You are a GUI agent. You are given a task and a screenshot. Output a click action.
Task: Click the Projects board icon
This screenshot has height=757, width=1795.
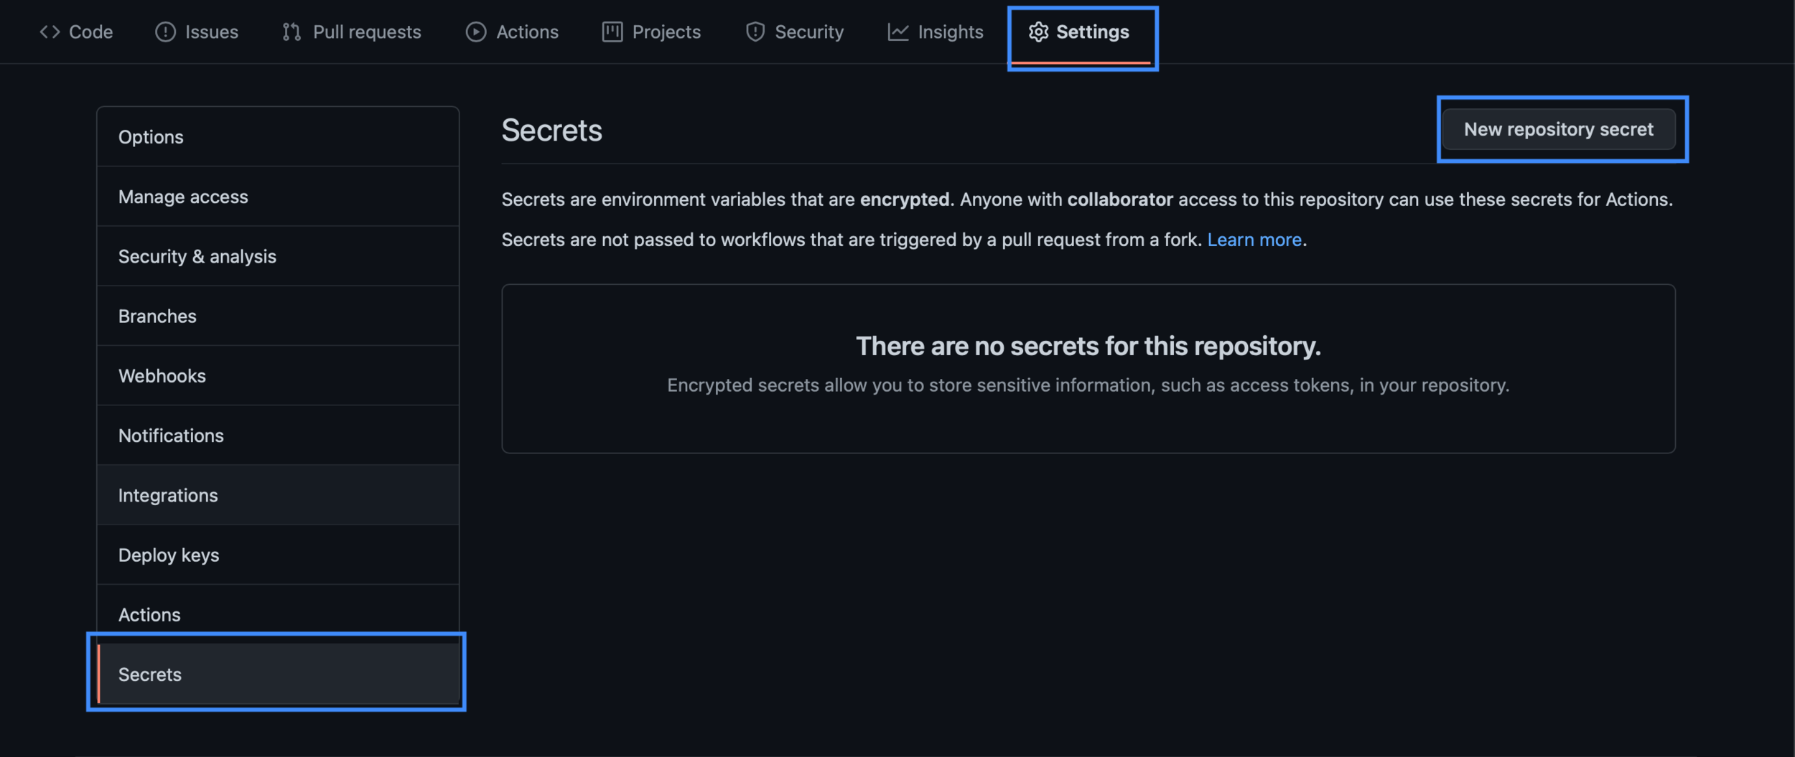612,32
